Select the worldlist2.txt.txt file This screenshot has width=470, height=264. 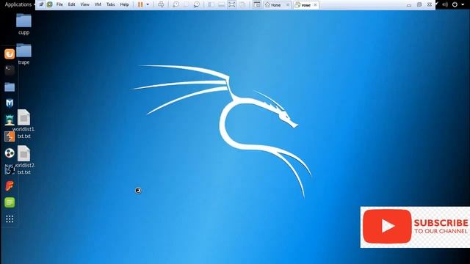[x=23, y=160]
